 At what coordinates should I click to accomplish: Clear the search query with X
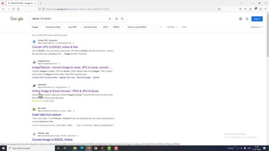click(x=110, y=18)
